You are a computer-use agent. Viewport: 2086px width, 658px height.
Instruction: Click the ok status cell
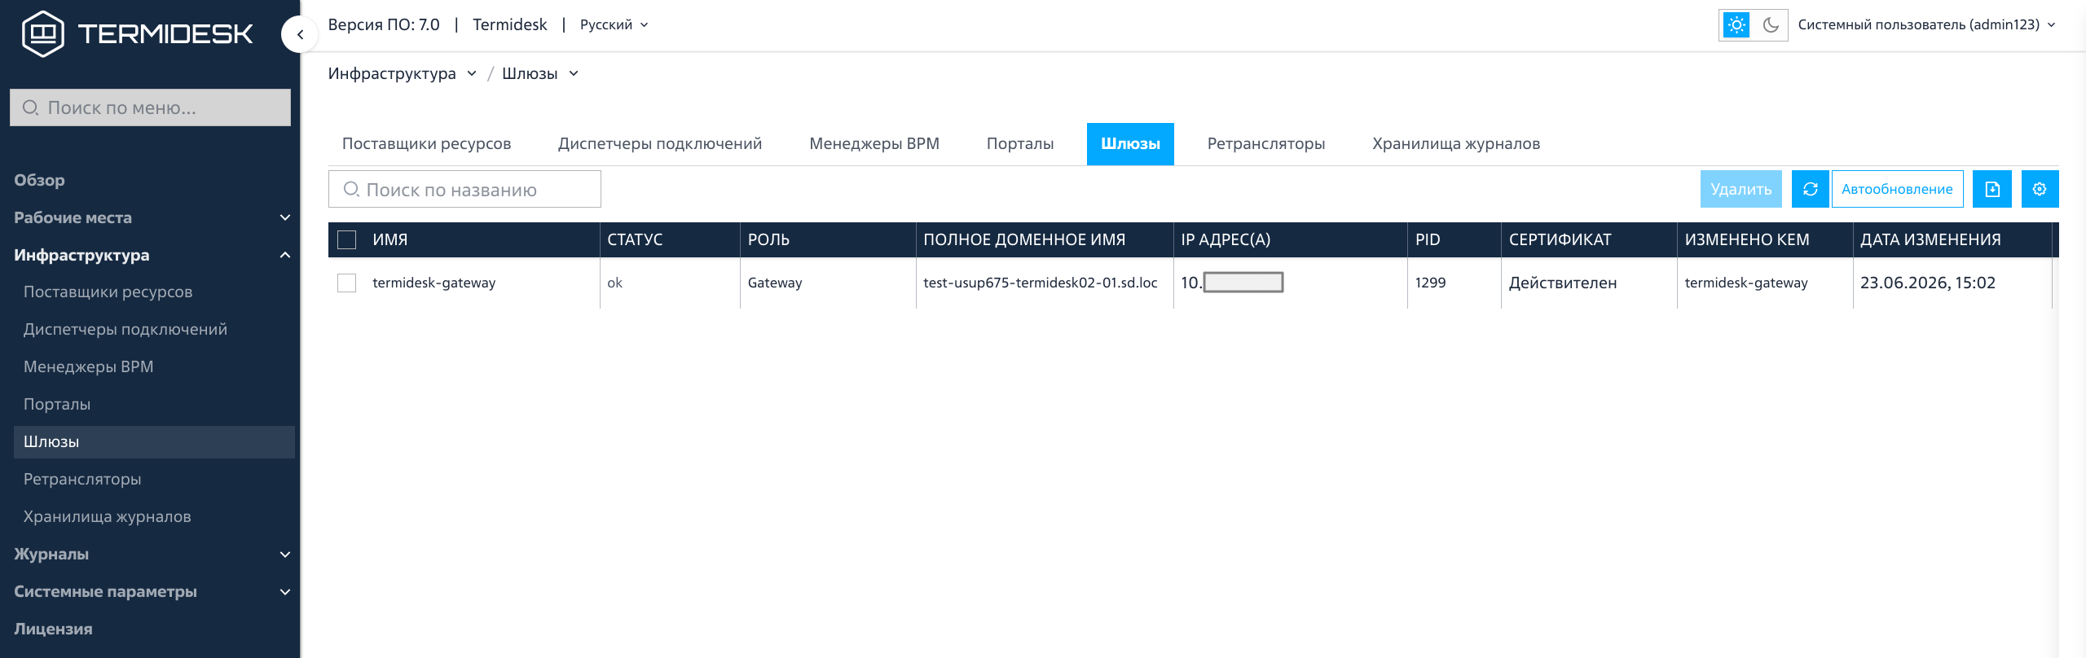(x=614, y=283)
